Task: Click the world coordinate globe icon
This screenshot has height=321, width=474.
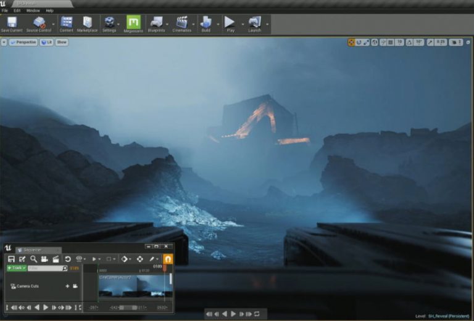Action: pyautogui.click(x=375, y=43)
